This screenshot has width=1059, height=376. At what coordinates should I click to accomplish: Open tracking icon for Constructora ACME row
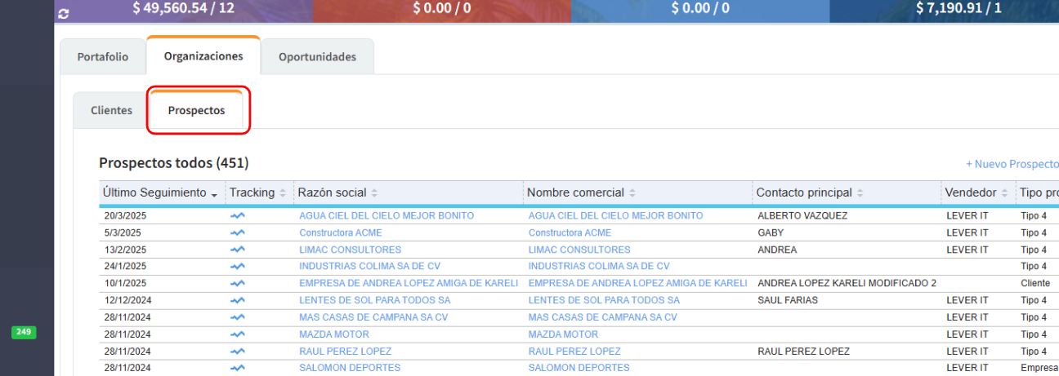pos(237,233)
